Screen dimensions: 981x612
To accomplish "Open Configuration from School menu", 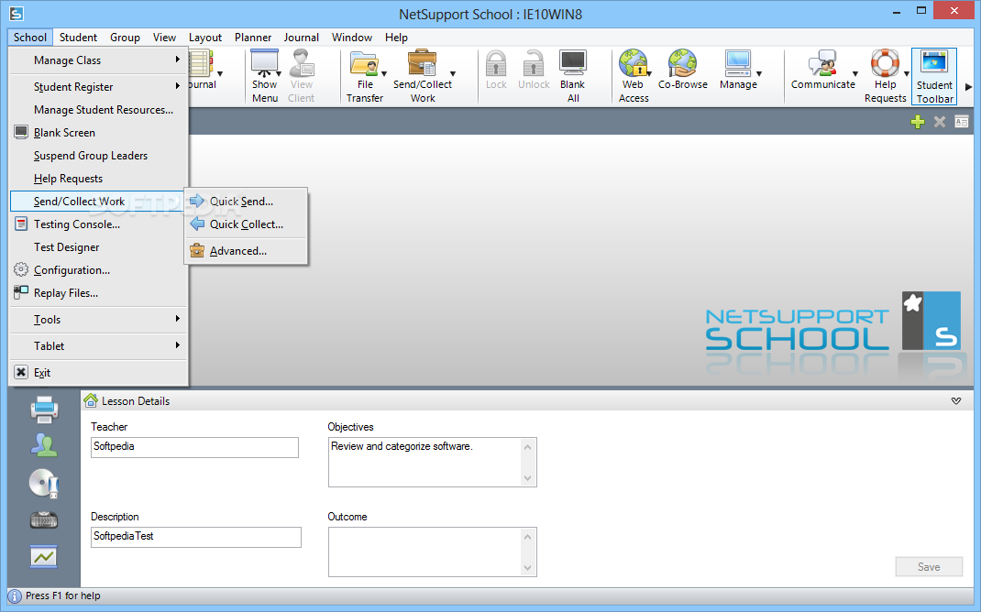I will point(99,269).
